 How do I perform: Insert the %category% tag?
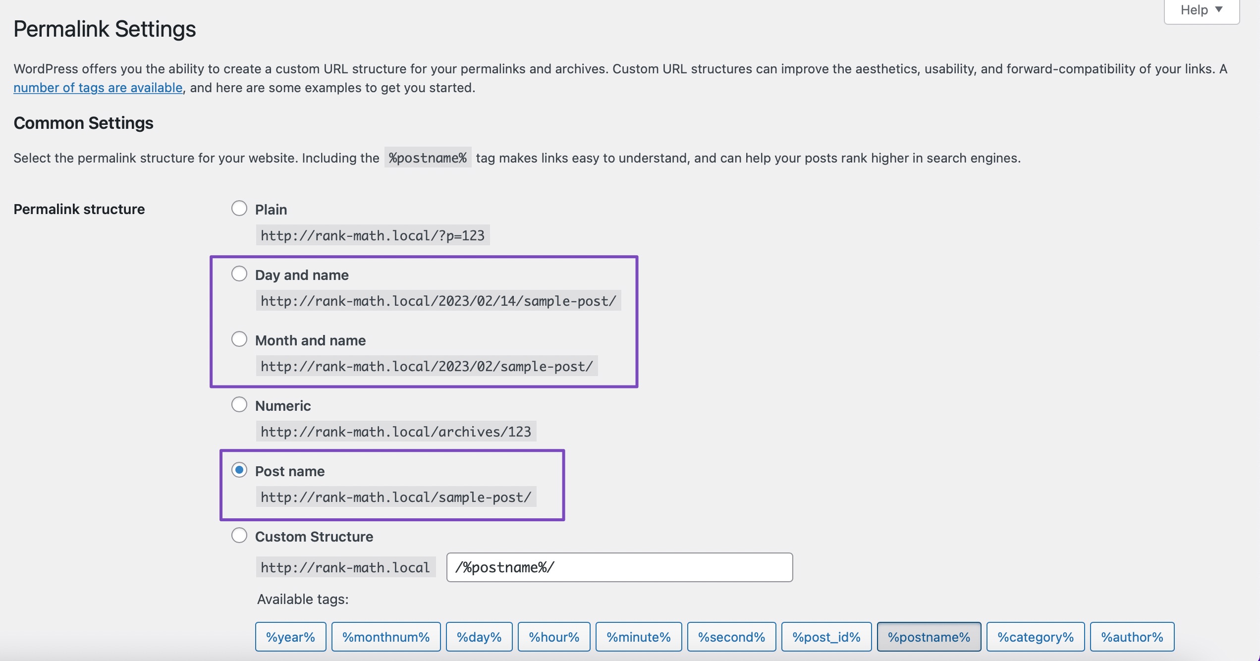[x=1036, y=637]
